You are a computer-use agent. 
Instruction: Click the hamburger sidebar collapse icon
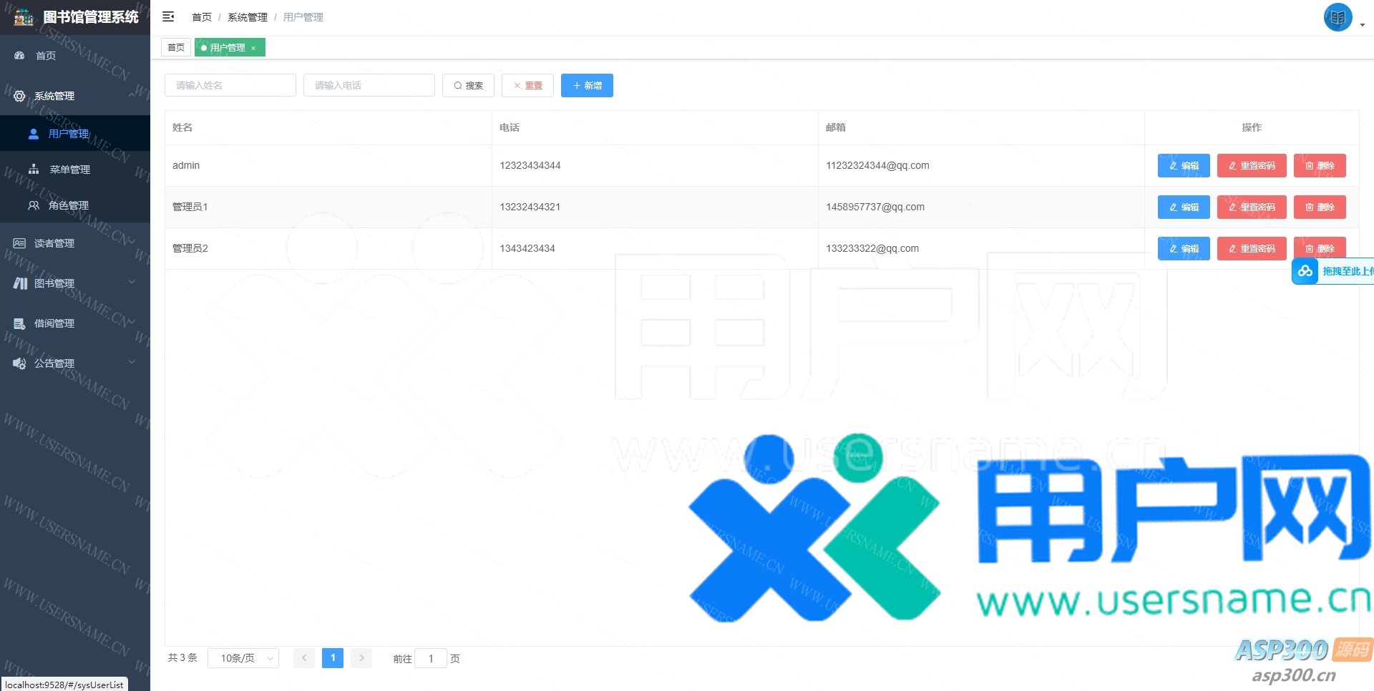click(168, 16)
